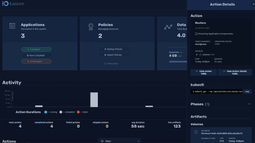Click the plus icon beside new policy
Screen dimensions: 255x143
pos(106,64)
